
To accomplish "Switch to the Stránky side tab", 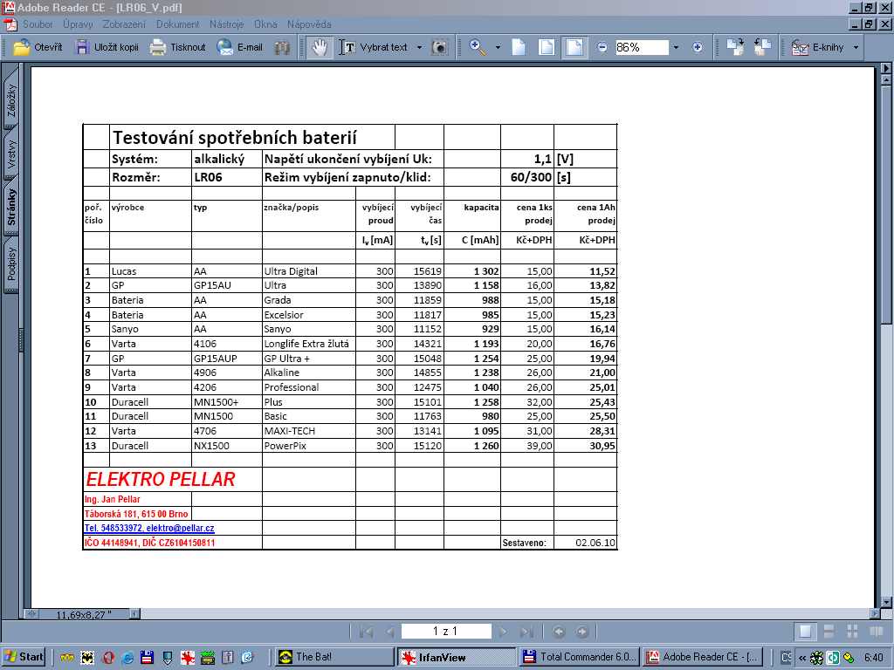I will point(10,208).
